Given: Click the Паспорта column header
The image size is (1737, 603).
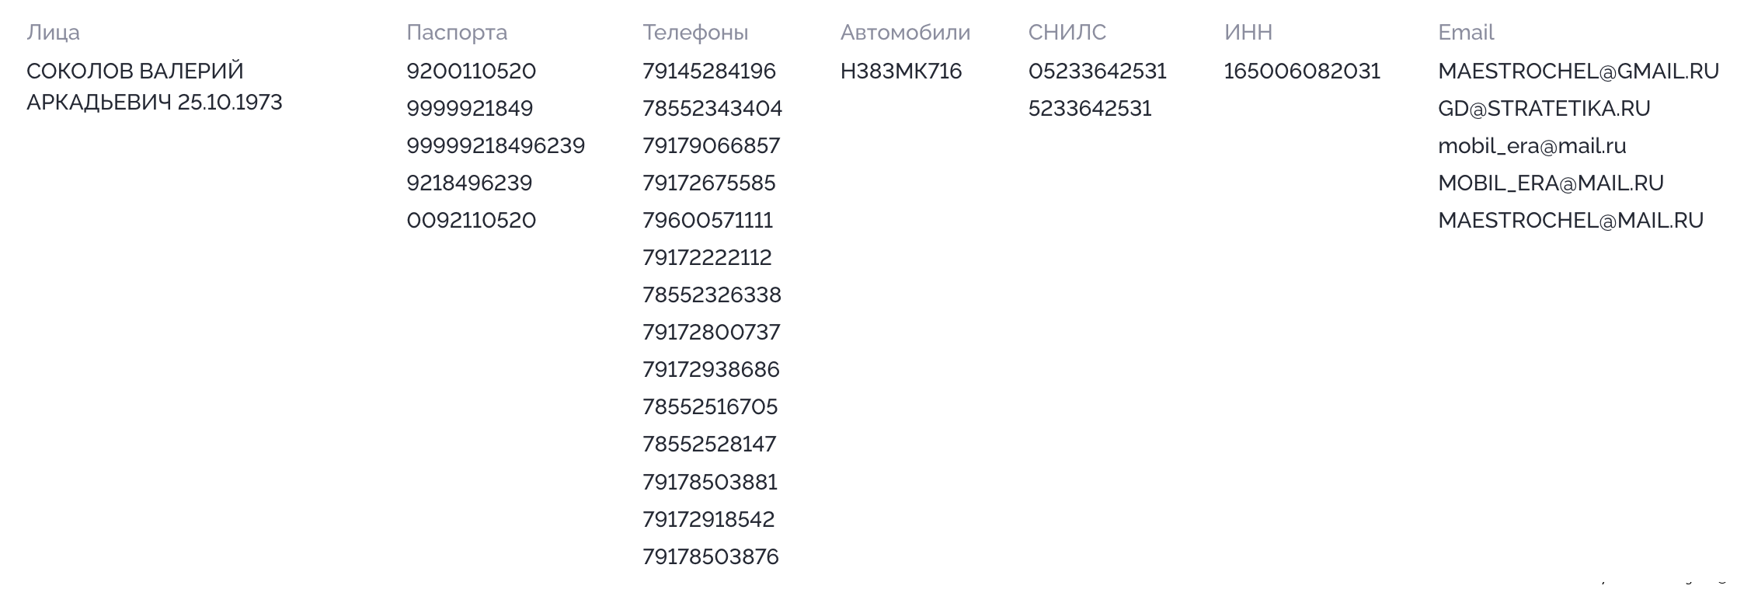Looking at the screenshot, I should pos(457,33).
